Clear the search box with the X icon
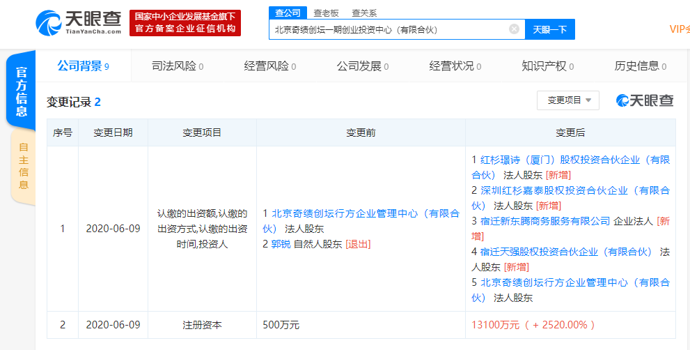The image size is (690, 350). (514, 29)
